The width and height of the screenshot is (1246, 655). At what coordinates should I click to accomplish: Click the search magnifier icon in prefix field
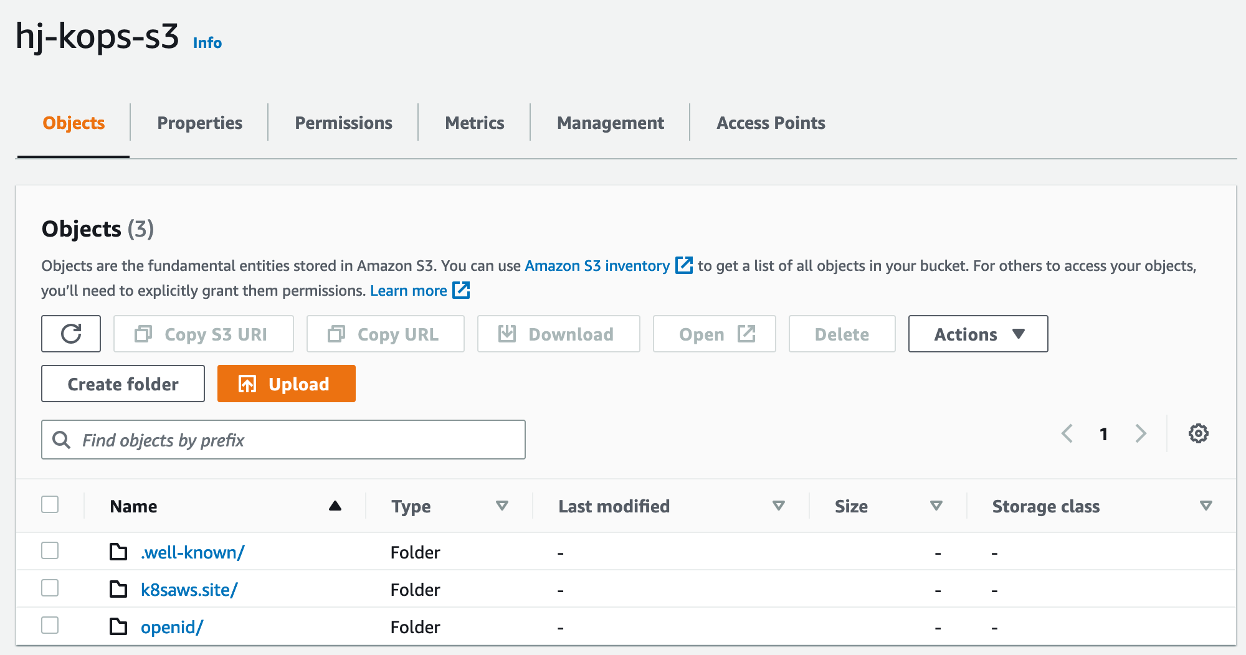61,440
